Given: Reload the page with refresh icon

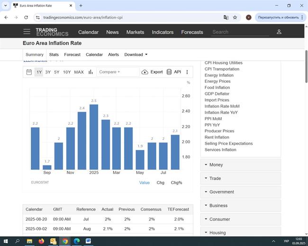Looking at the screenshot, I should pyautogui.click(x=26, y=18).
